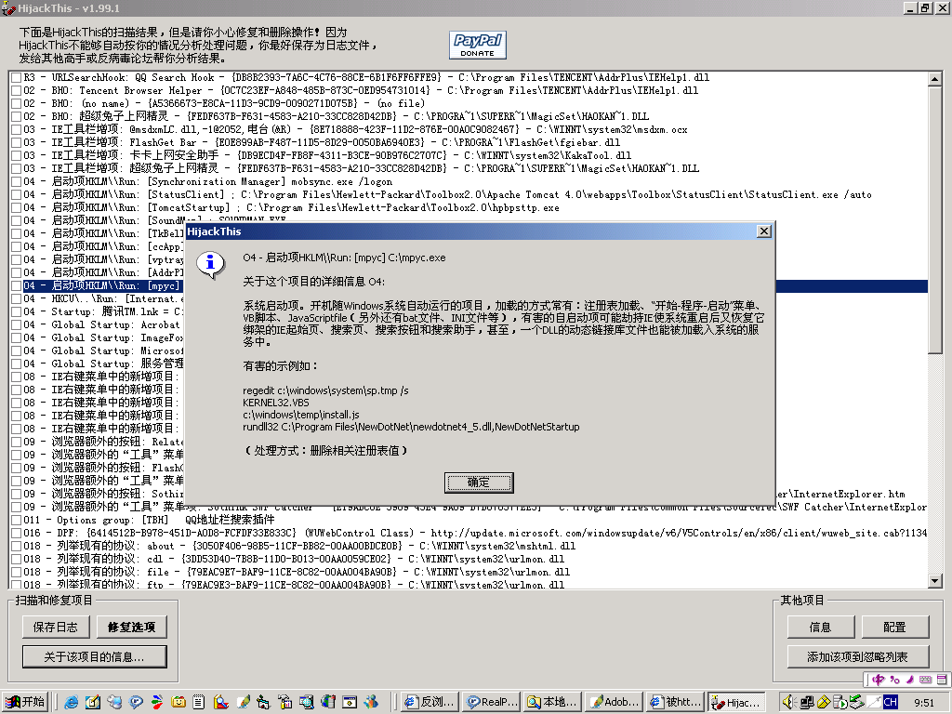Switch to the 被htt... taskbar window
Screen dimensions: 952x714
[676, 702]
